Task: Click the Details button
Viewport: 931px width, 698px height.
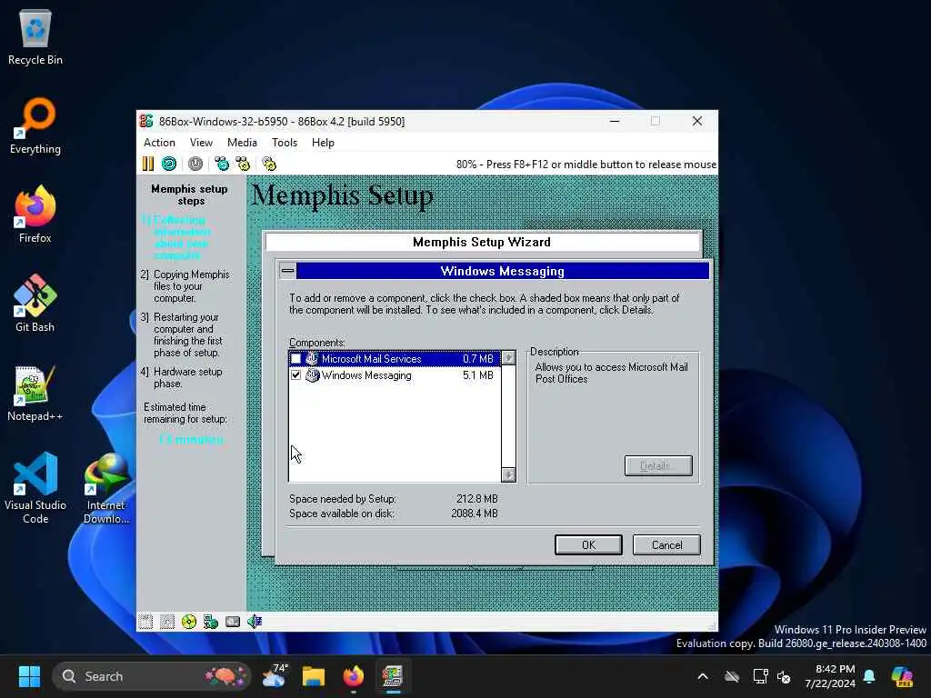Action: pos(658,466)
